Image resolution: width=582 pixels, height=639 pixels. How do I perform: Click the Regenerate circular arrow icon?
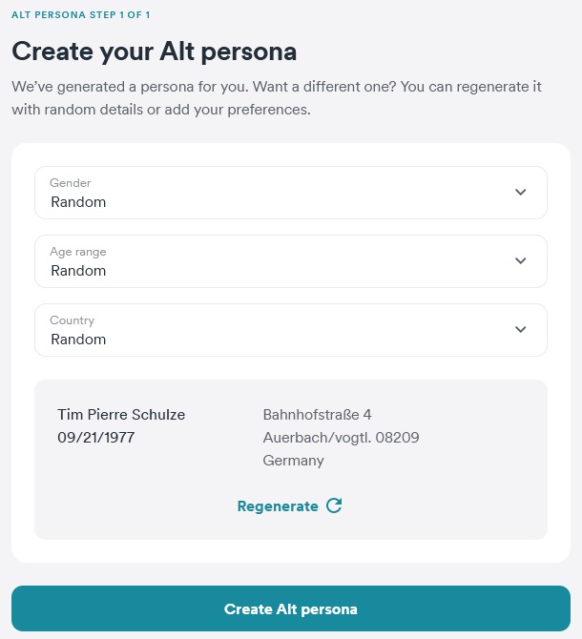pyautogui.click(x=334, y=505)
